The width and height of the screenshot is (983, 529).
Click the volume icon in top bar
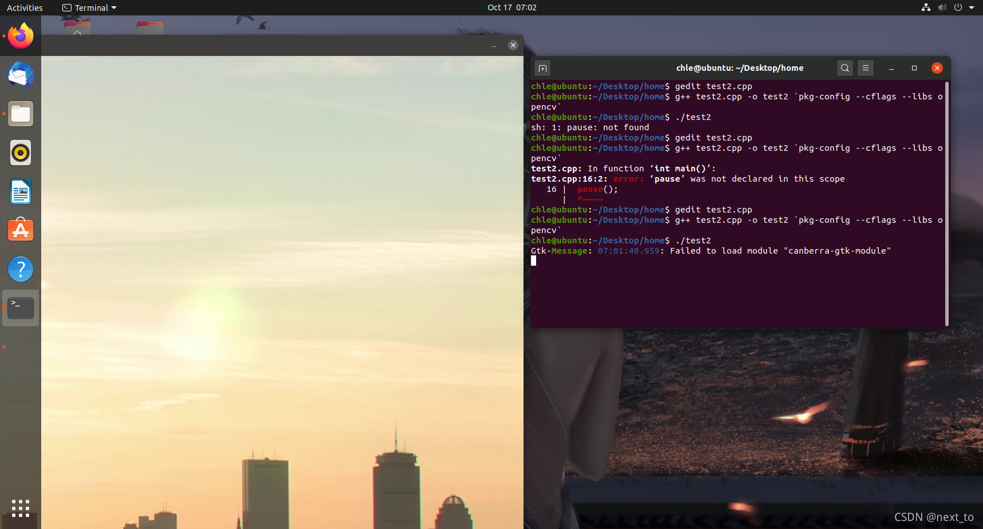tap(942, 7)
